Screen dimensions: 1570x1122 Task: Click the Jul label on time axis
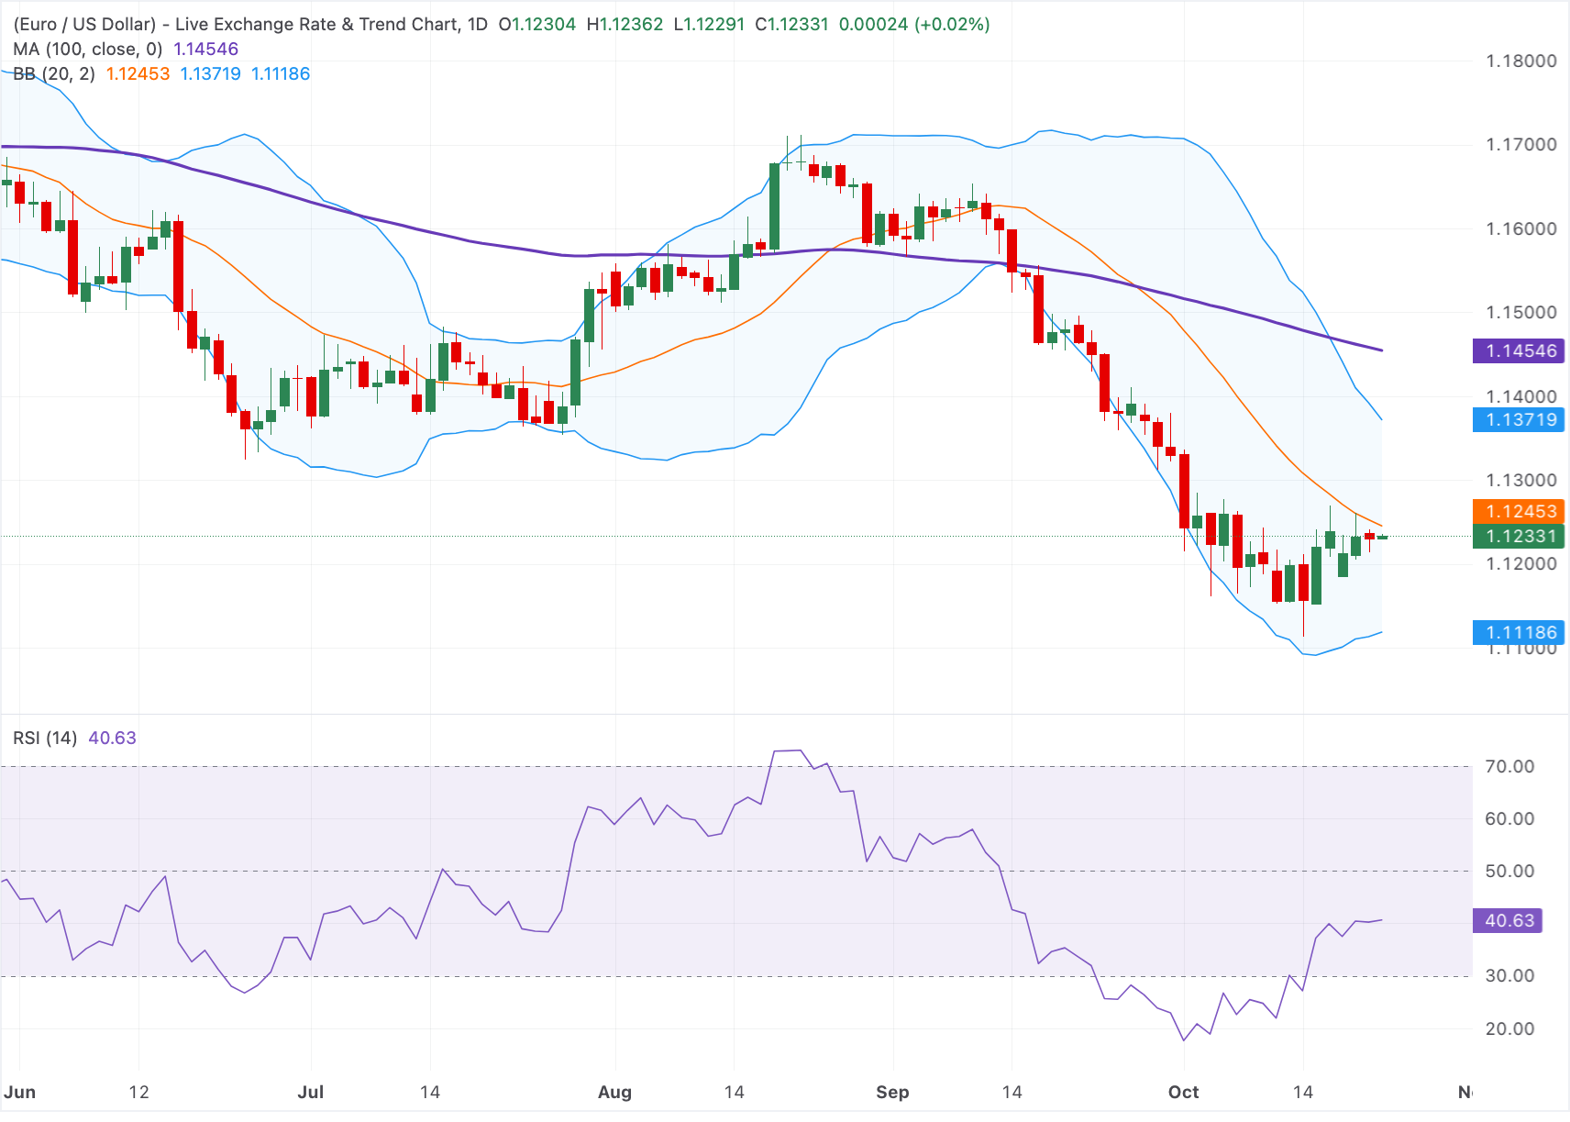pyautogui.click(x=311, y=1093)
